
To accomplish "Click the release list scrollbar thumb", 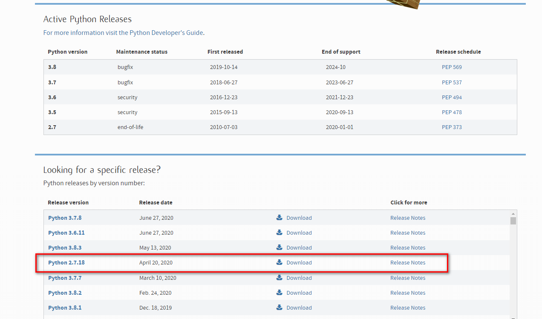I will click(x=513, y=221).
